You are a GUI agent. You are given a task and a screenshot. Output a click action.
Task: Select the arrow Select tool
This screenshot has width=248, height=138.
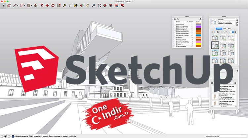pos(3,6)
